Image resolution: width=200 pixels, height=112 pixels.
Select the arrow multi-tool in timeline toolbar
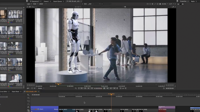point(28,95)
